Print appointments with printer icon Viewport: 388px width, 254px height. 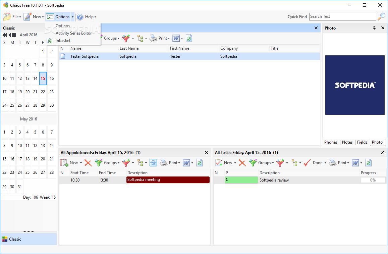[x=164, y=163]
